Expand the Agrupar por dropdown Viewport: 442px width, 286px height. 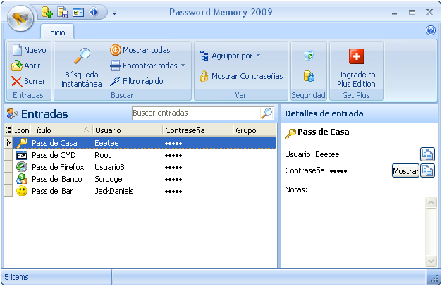258,56
